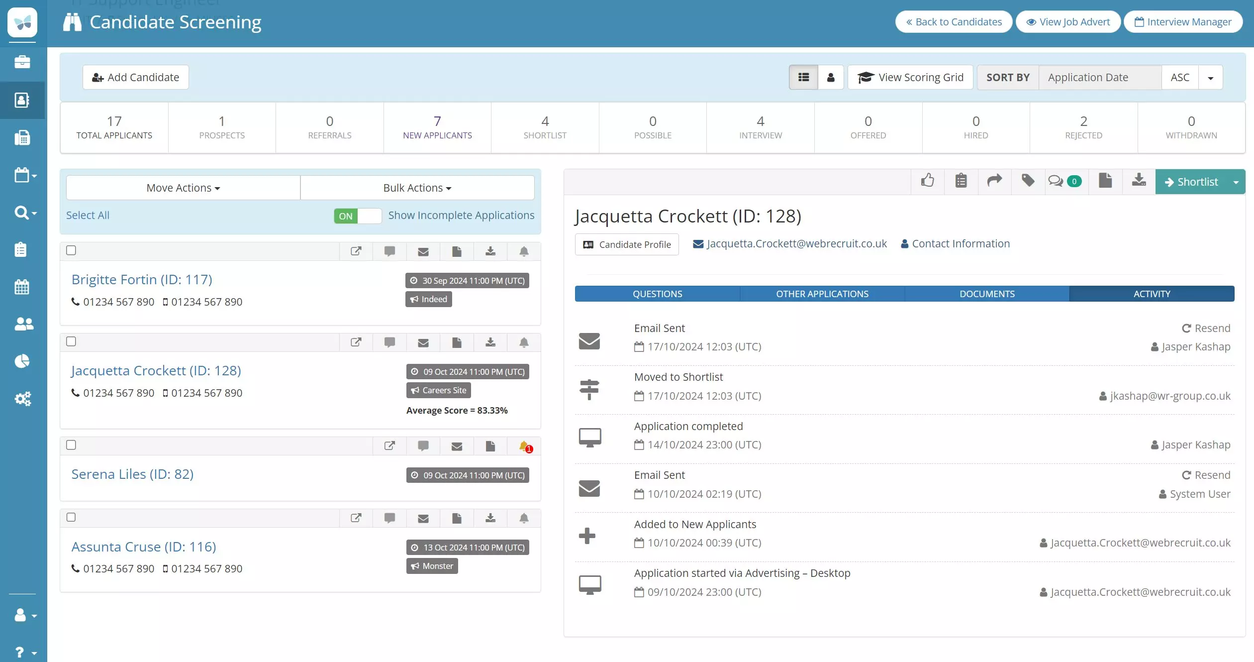Switch to single candidate view icon

coord(831,78)
